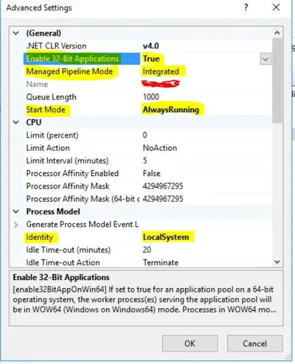Close the Advanced Settings dialog
Viewport: 295px width, 364px height.
coord(276,8)
